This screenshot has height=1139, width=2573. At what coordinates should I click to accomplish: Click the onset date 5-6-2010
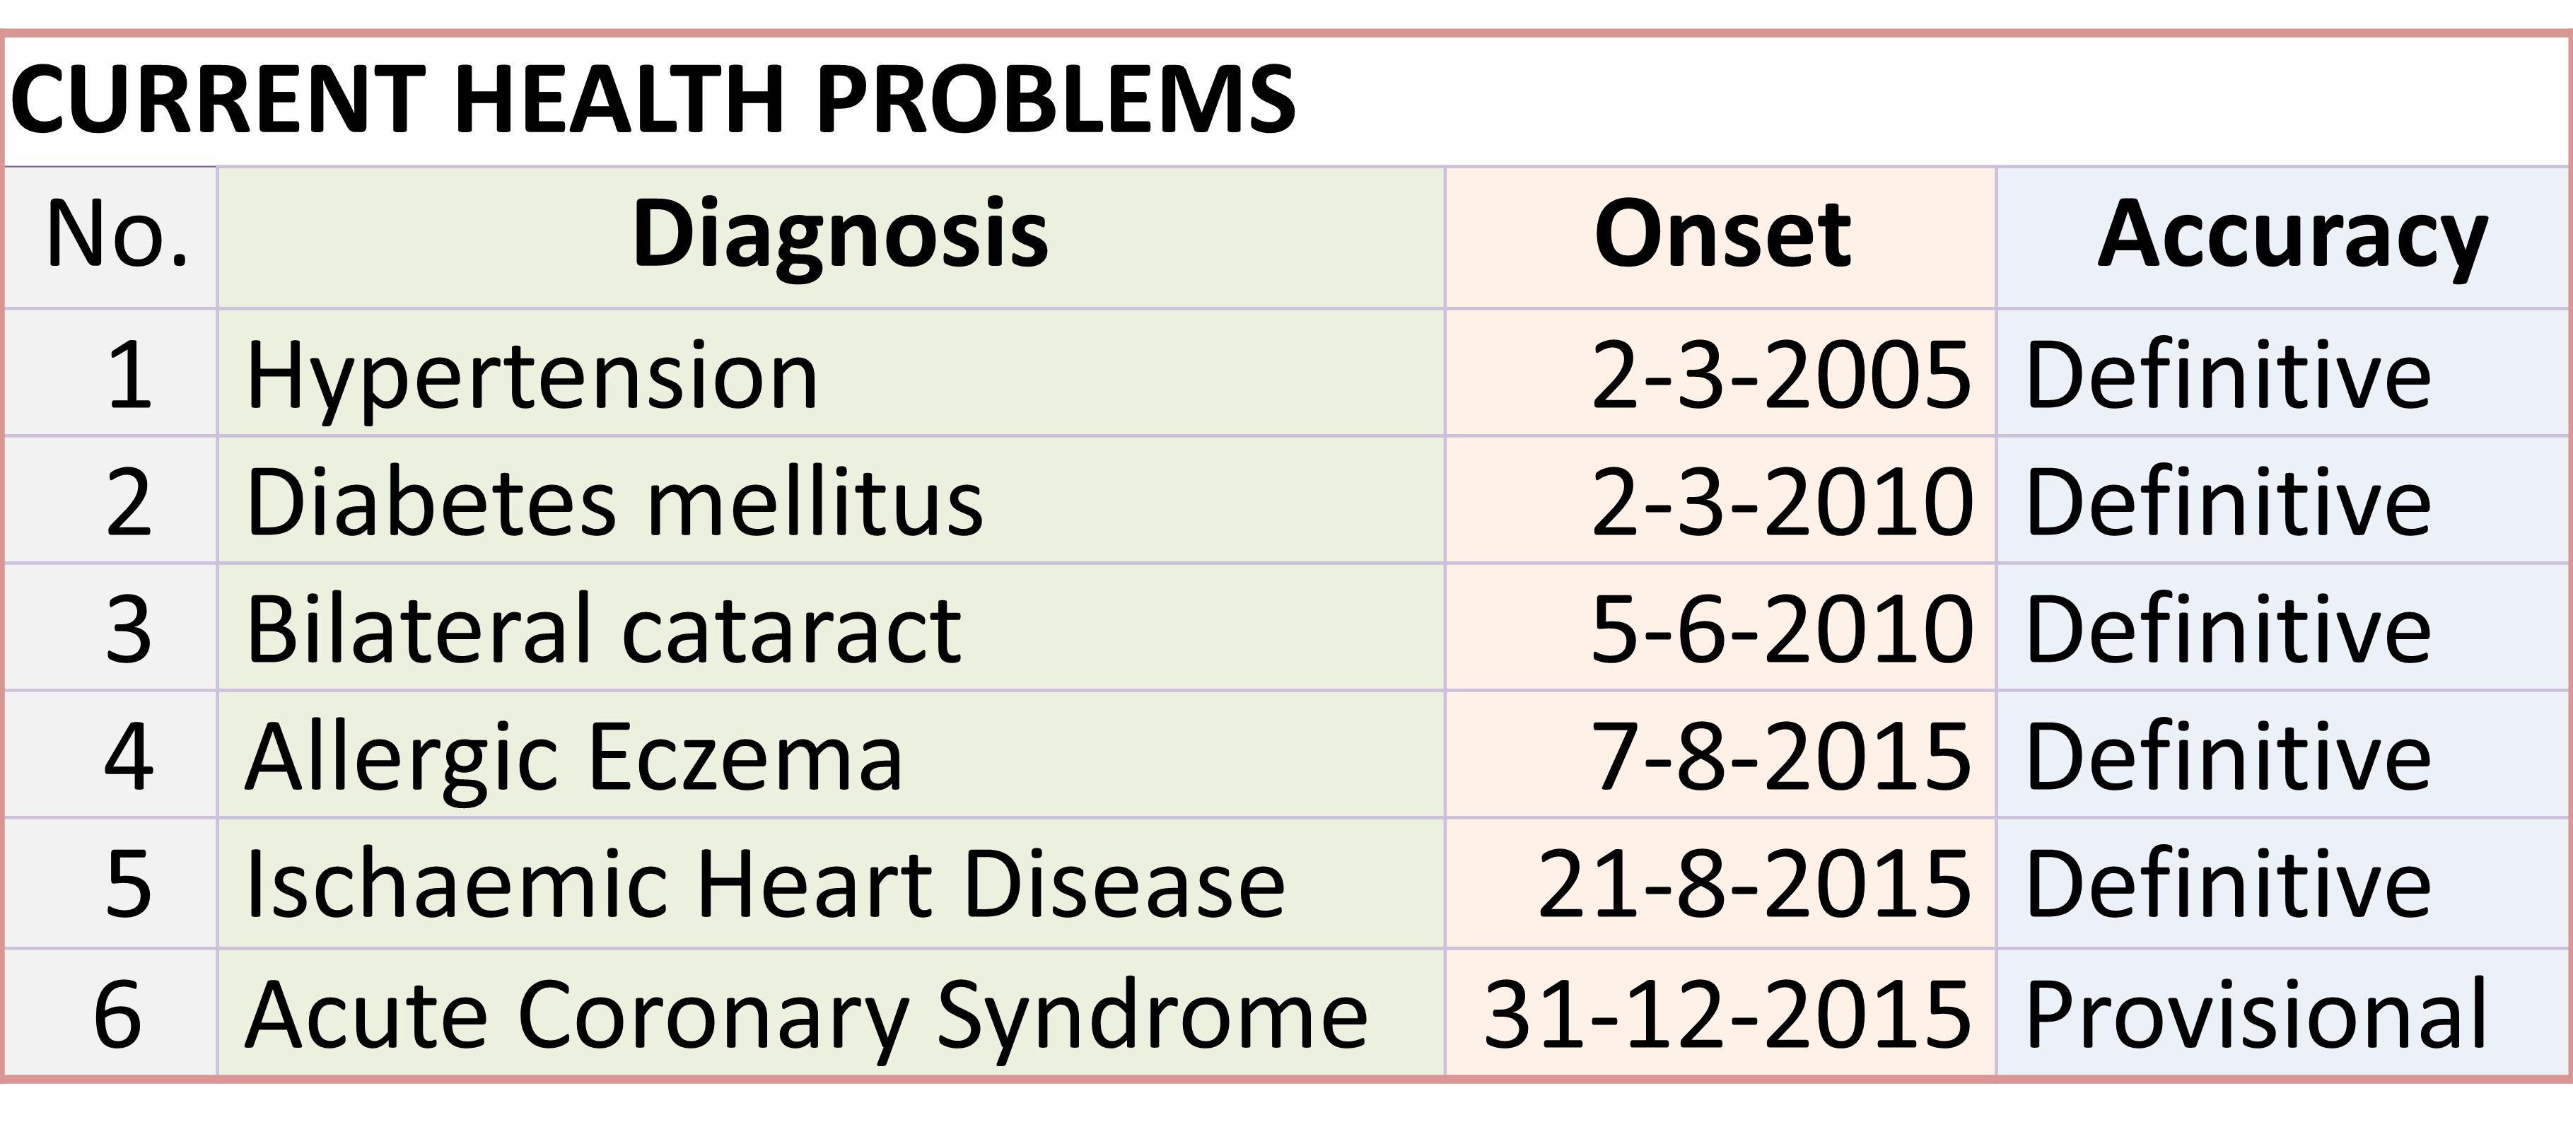tap(1781, 629)
